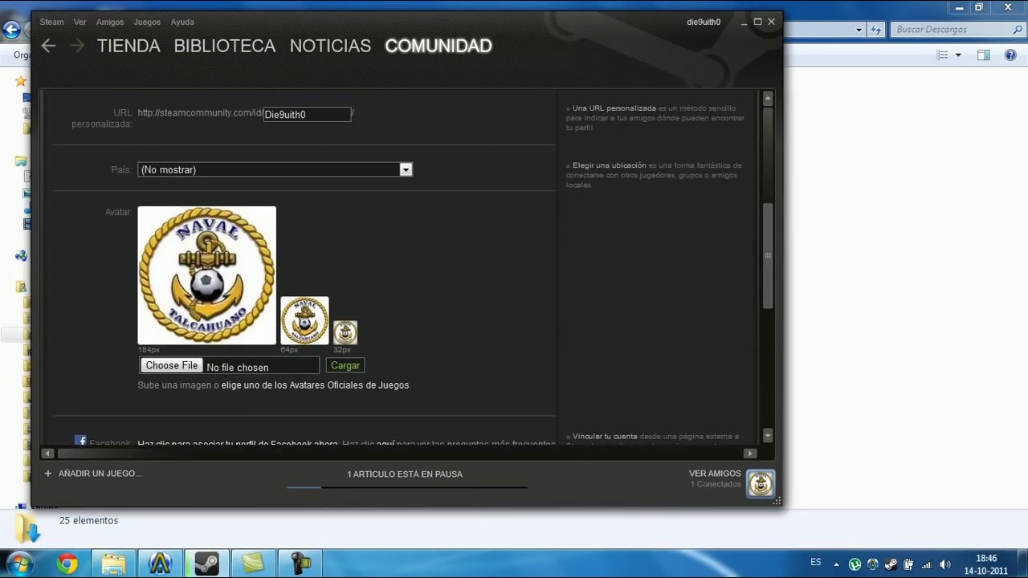Click the uTorrent tray icon
This screenshot has width=1028, height=578.
(855, 564)
